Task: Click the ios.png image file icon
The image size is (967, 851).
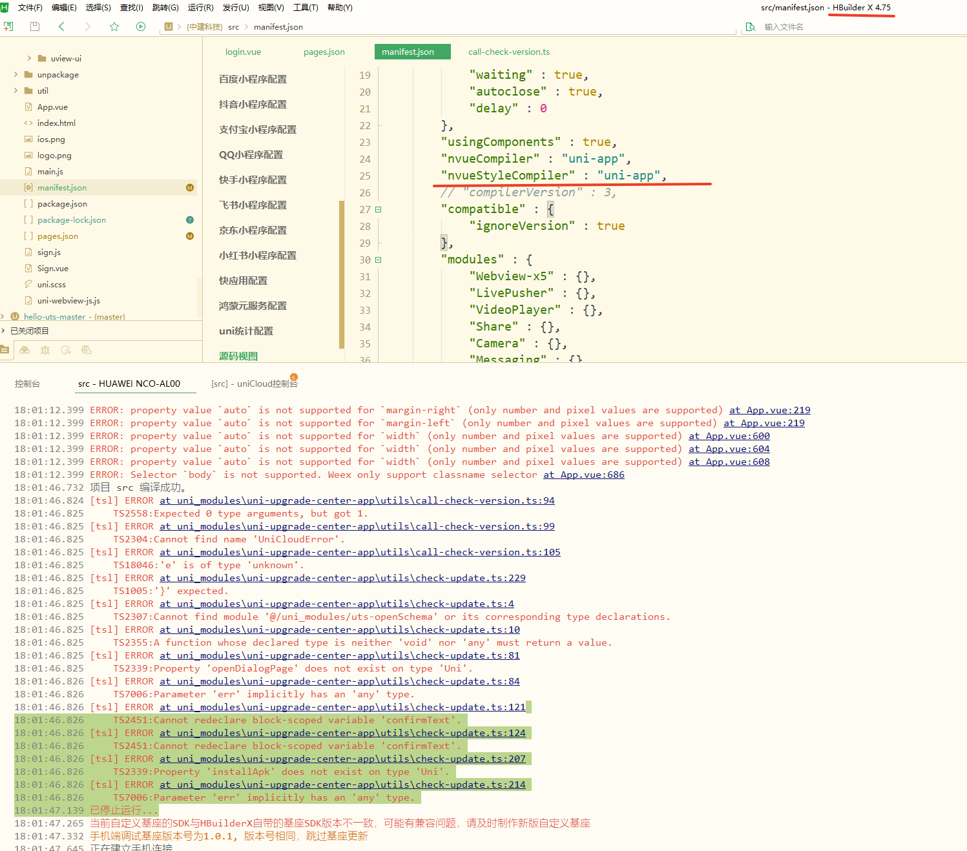Action: (x=28, y=139)
